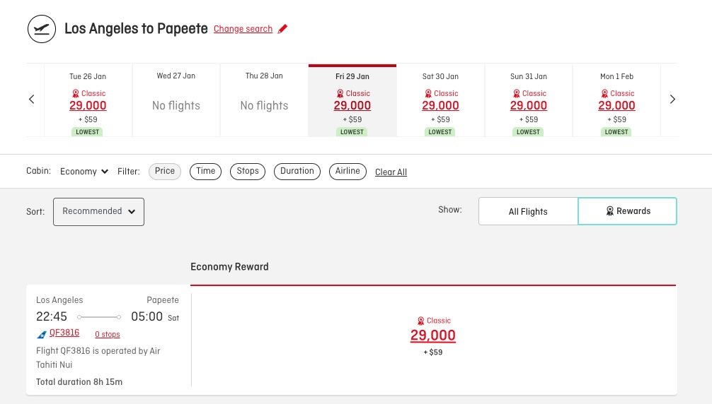Screen dimensions: 712x404
Task: Click the operated by Air Tahiti Nui note
Action: pos(98,358)
